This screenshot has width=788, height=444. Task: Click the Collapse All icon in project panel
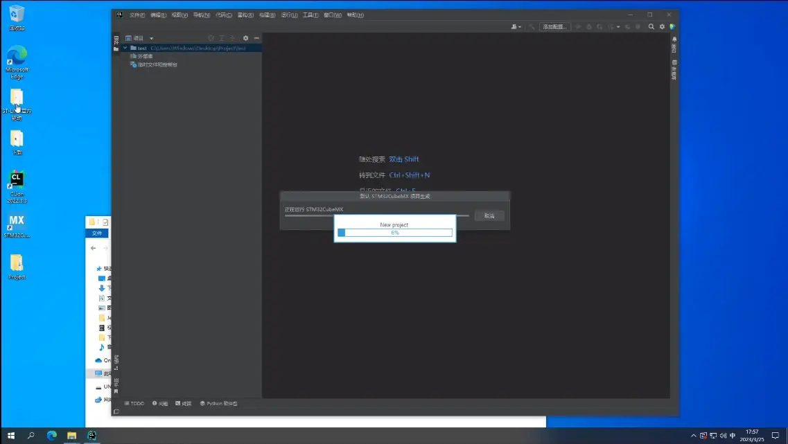(232, 38)
